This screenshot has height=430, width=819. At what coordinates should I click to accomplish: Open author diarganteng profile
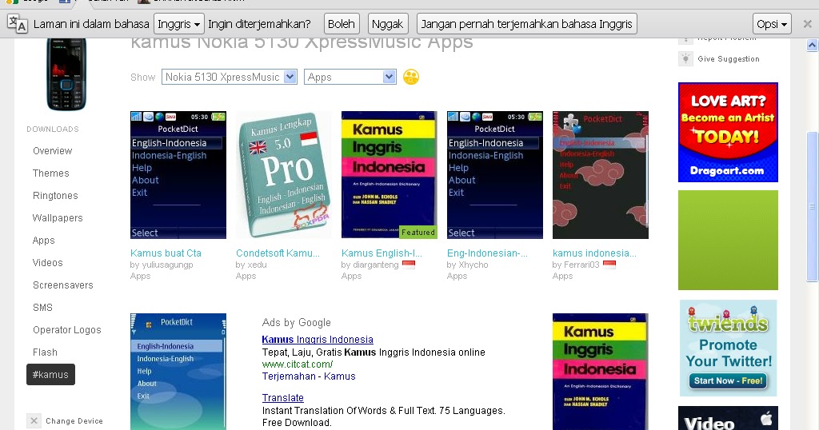[375, 265]
